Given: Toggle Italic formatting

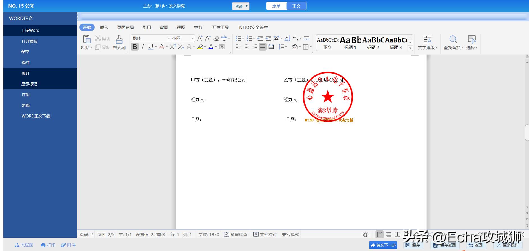Looking at the screenshot, I should 143,47.
